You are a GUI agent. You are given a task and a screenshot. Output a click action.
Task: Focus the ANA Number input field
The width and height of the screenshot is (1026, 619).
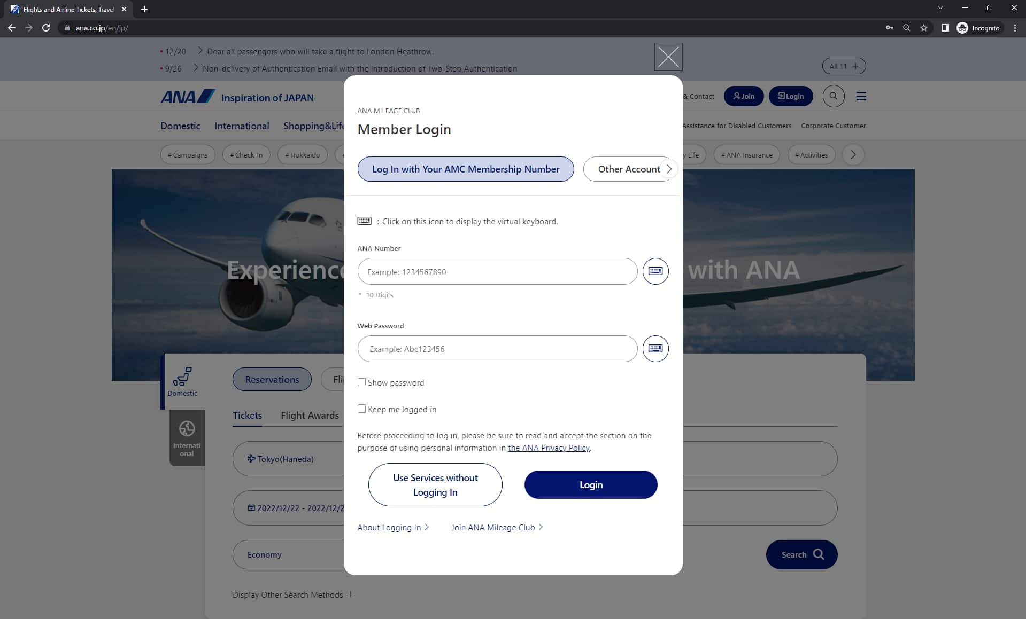click(x=497, y=271)
